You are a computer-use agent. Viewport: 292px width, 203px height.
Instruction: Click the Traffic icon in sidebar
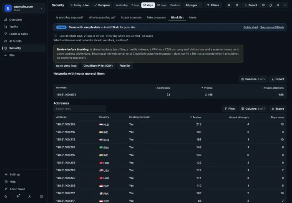[5, 27]
